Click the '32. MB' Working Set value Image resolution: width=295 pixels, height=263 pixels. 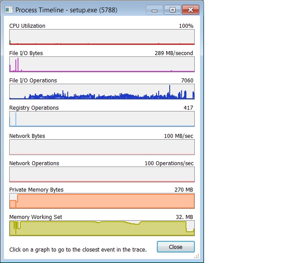pyautogui.click(x=184, y=217)
